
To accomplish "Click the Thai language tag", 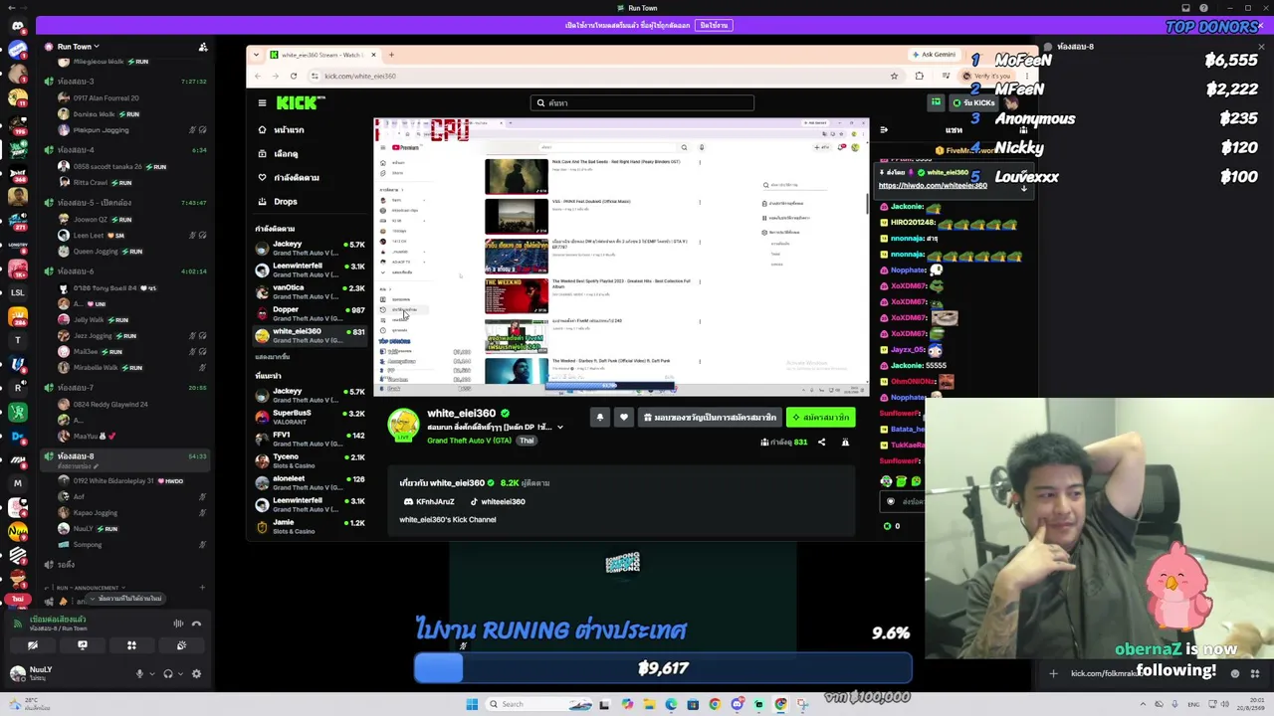I will tap(527, 441).
